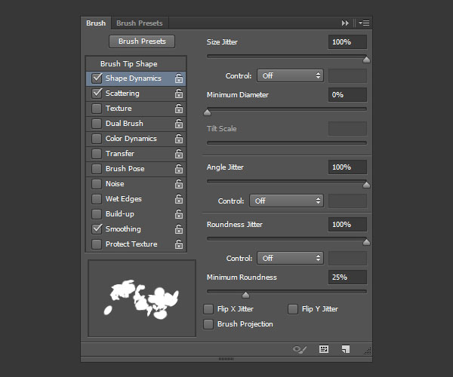Image resolution: width=453 pixels, height=377 pixels.
Task: Enable the Build-up checkbox
Action: [97, 214]
